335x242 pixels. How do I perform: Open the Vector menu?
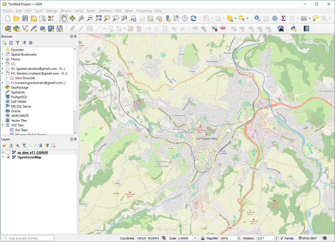79,11
